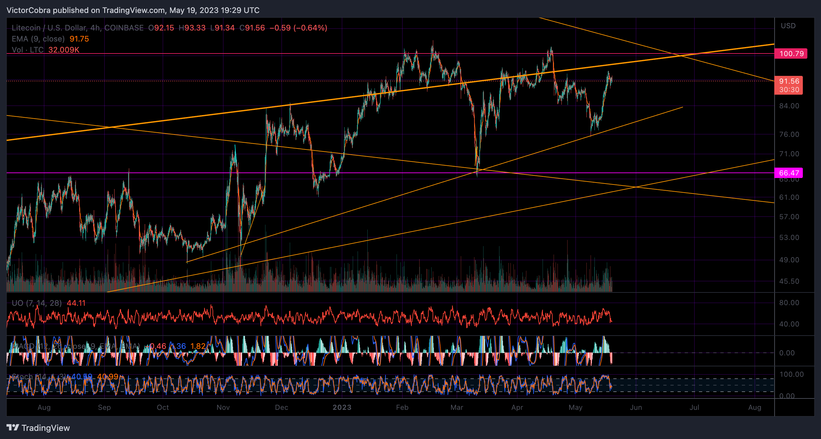Open the Litecoin / U.S. Dollar symbol title
821x439 pixels.
[x=78, y=28]
